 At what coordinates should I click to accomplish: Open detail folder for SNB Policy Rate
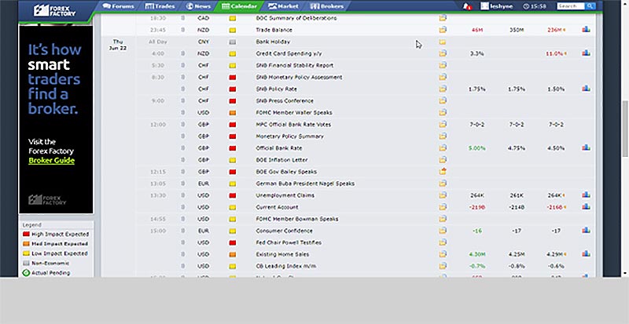[443, 89]
